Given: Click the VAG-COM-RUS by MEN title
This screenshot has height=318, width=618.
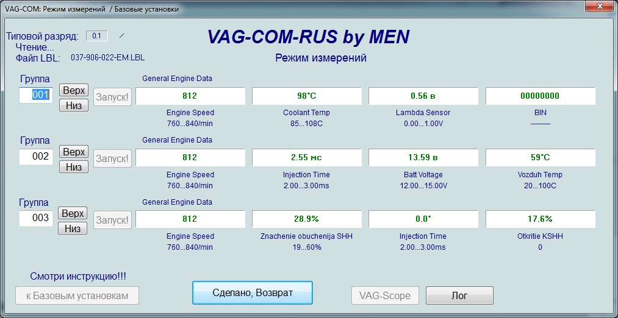Looking at the screenshot, I should click(x=308, y=37).
